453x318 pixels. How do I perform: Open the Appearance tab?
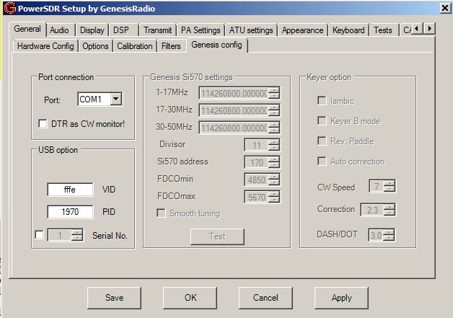click(302, 30)
